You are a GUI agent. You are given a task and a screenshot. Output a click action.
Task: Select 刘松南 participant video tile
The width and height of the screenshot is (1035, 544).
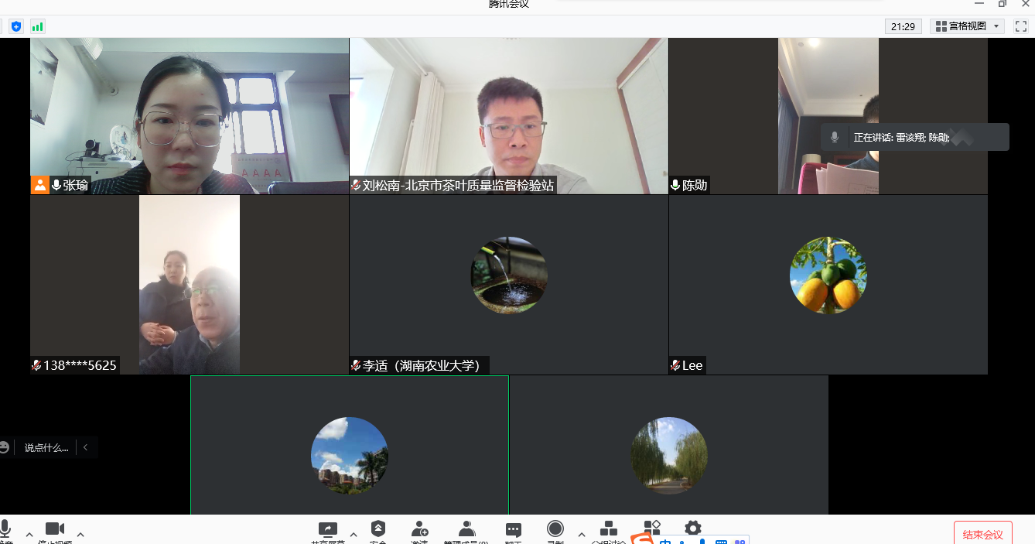[x=508, y=116]
